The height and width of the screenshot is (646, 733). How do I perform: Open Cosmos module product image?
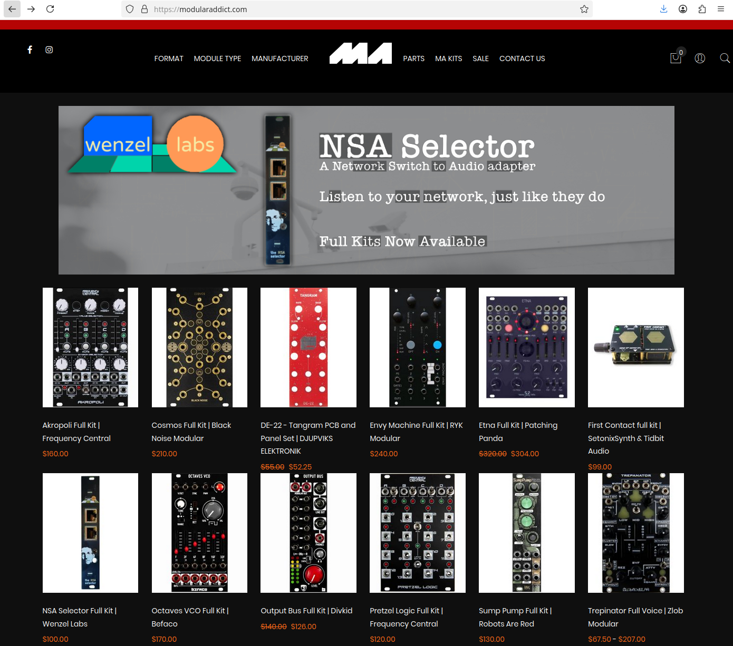tap(199, 347)
